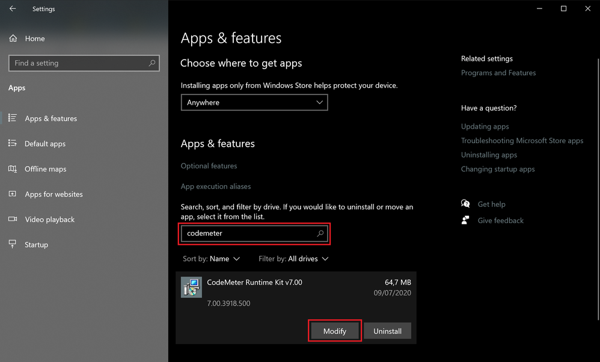600x362 pixels.
Task: Open App execution aliases link
Action: click(x=215, y=186)
